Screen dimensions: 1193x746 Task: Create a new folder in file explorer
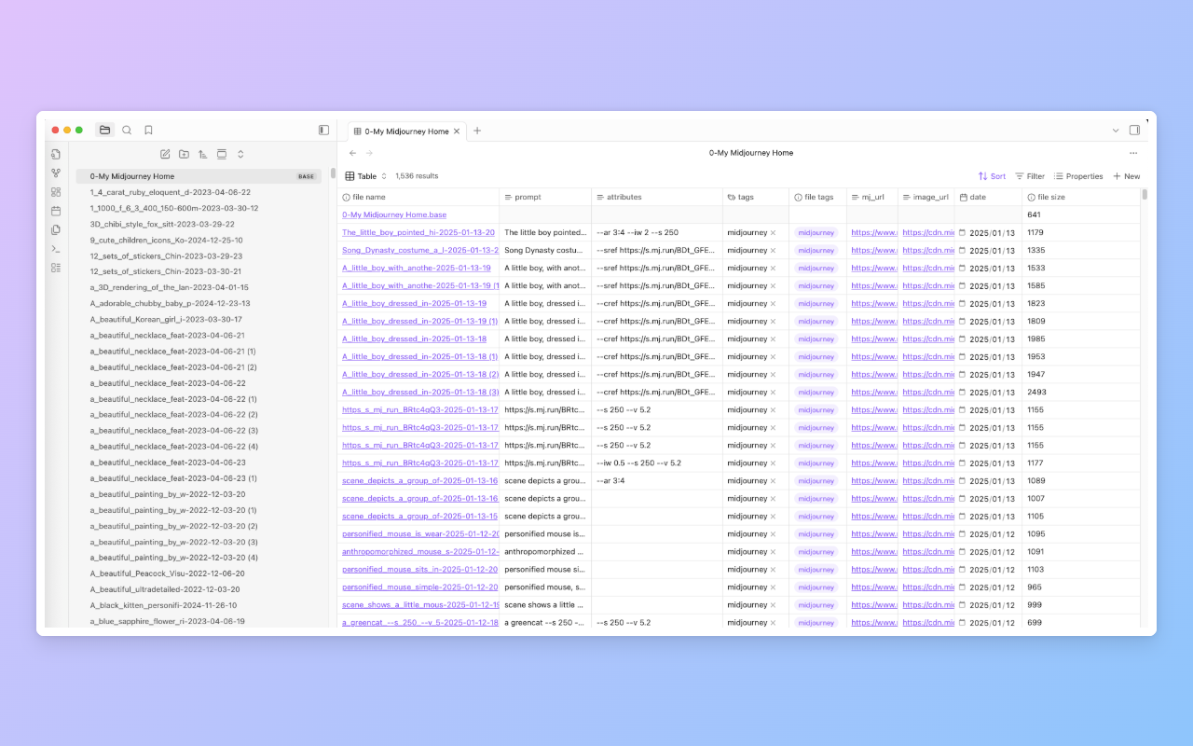tap(184, 154)
